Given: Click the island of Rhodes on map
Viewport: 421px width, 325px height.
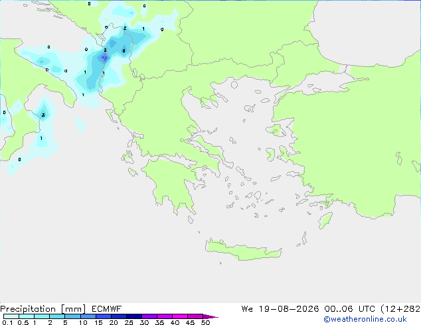Looking at the screenshot, I should (x=325, y=220).
